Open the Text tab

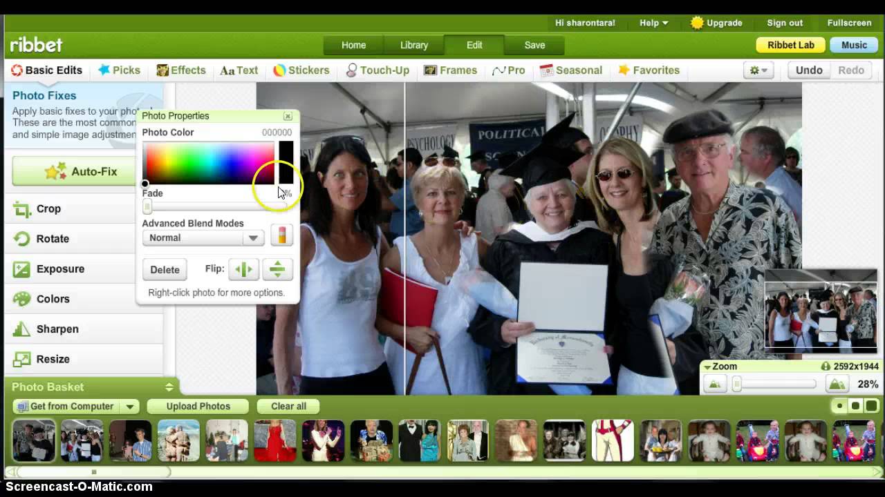[x=239, y=70]
